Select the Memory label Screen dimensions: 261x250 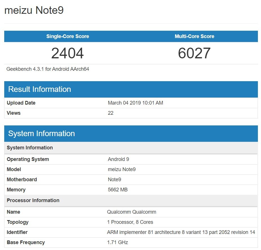(x=16, y=190)
